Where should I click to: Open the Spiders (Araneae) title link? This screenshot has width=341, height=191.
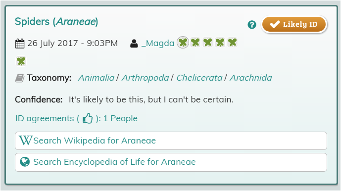coord(56,22)
